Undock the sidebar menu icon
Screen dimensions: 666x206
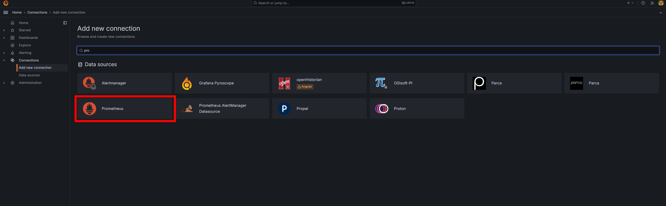65,23
